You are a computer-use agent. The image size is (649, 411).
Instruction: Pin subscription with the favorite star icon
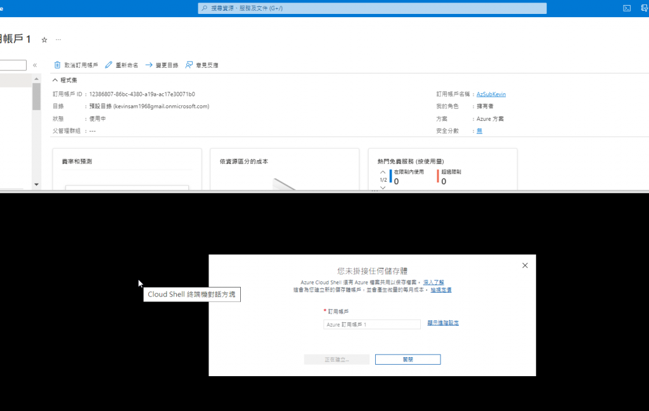tap(44, 40)
